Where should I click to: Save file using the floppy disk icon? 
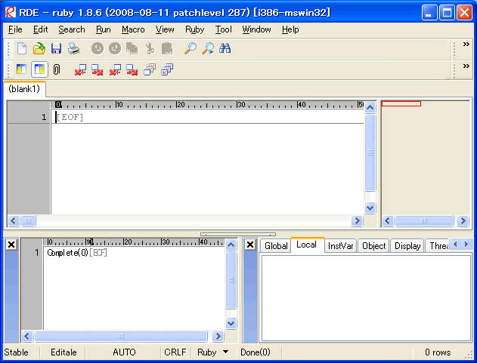point(56,48)
